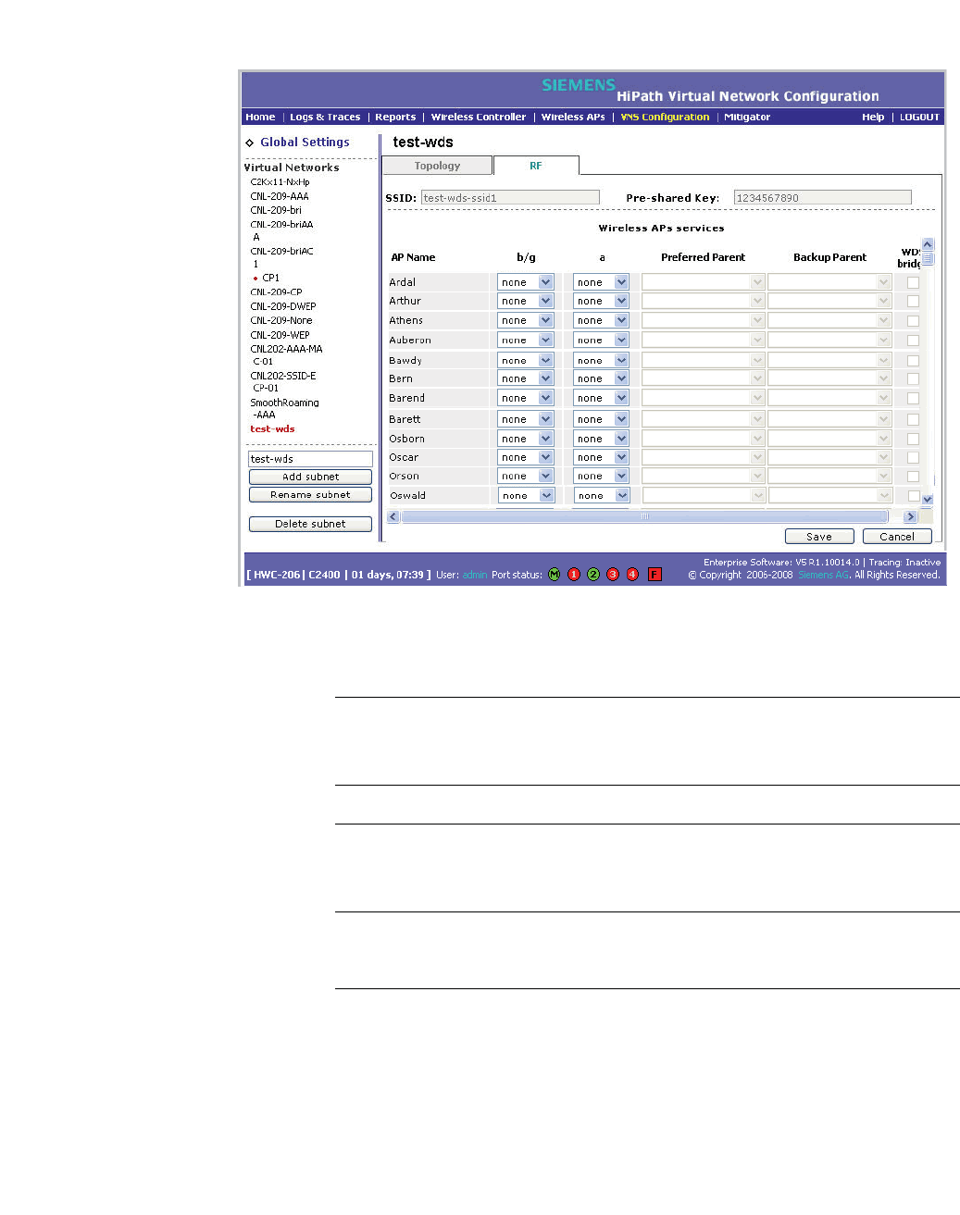960x1215 pixels.
Task: Enable WDS bridge checkbox for Athens
Action: click(x=913, y=320)
